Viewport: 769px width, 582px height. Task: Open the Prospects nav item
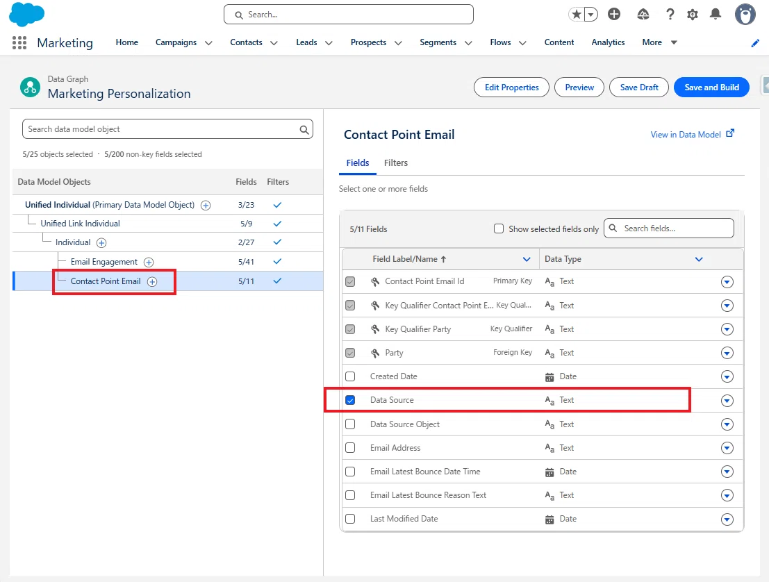click(x=368, y=42)
